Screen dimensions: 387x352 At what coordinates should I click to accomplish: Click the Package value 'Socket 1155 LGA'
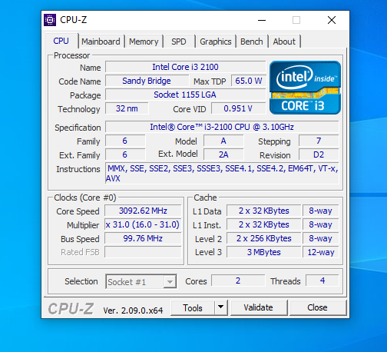click(x=185, y=95)
